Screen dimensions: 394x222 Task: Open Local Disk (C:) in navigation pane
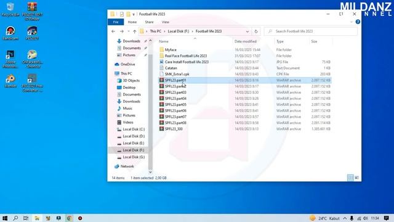(134, 129)
